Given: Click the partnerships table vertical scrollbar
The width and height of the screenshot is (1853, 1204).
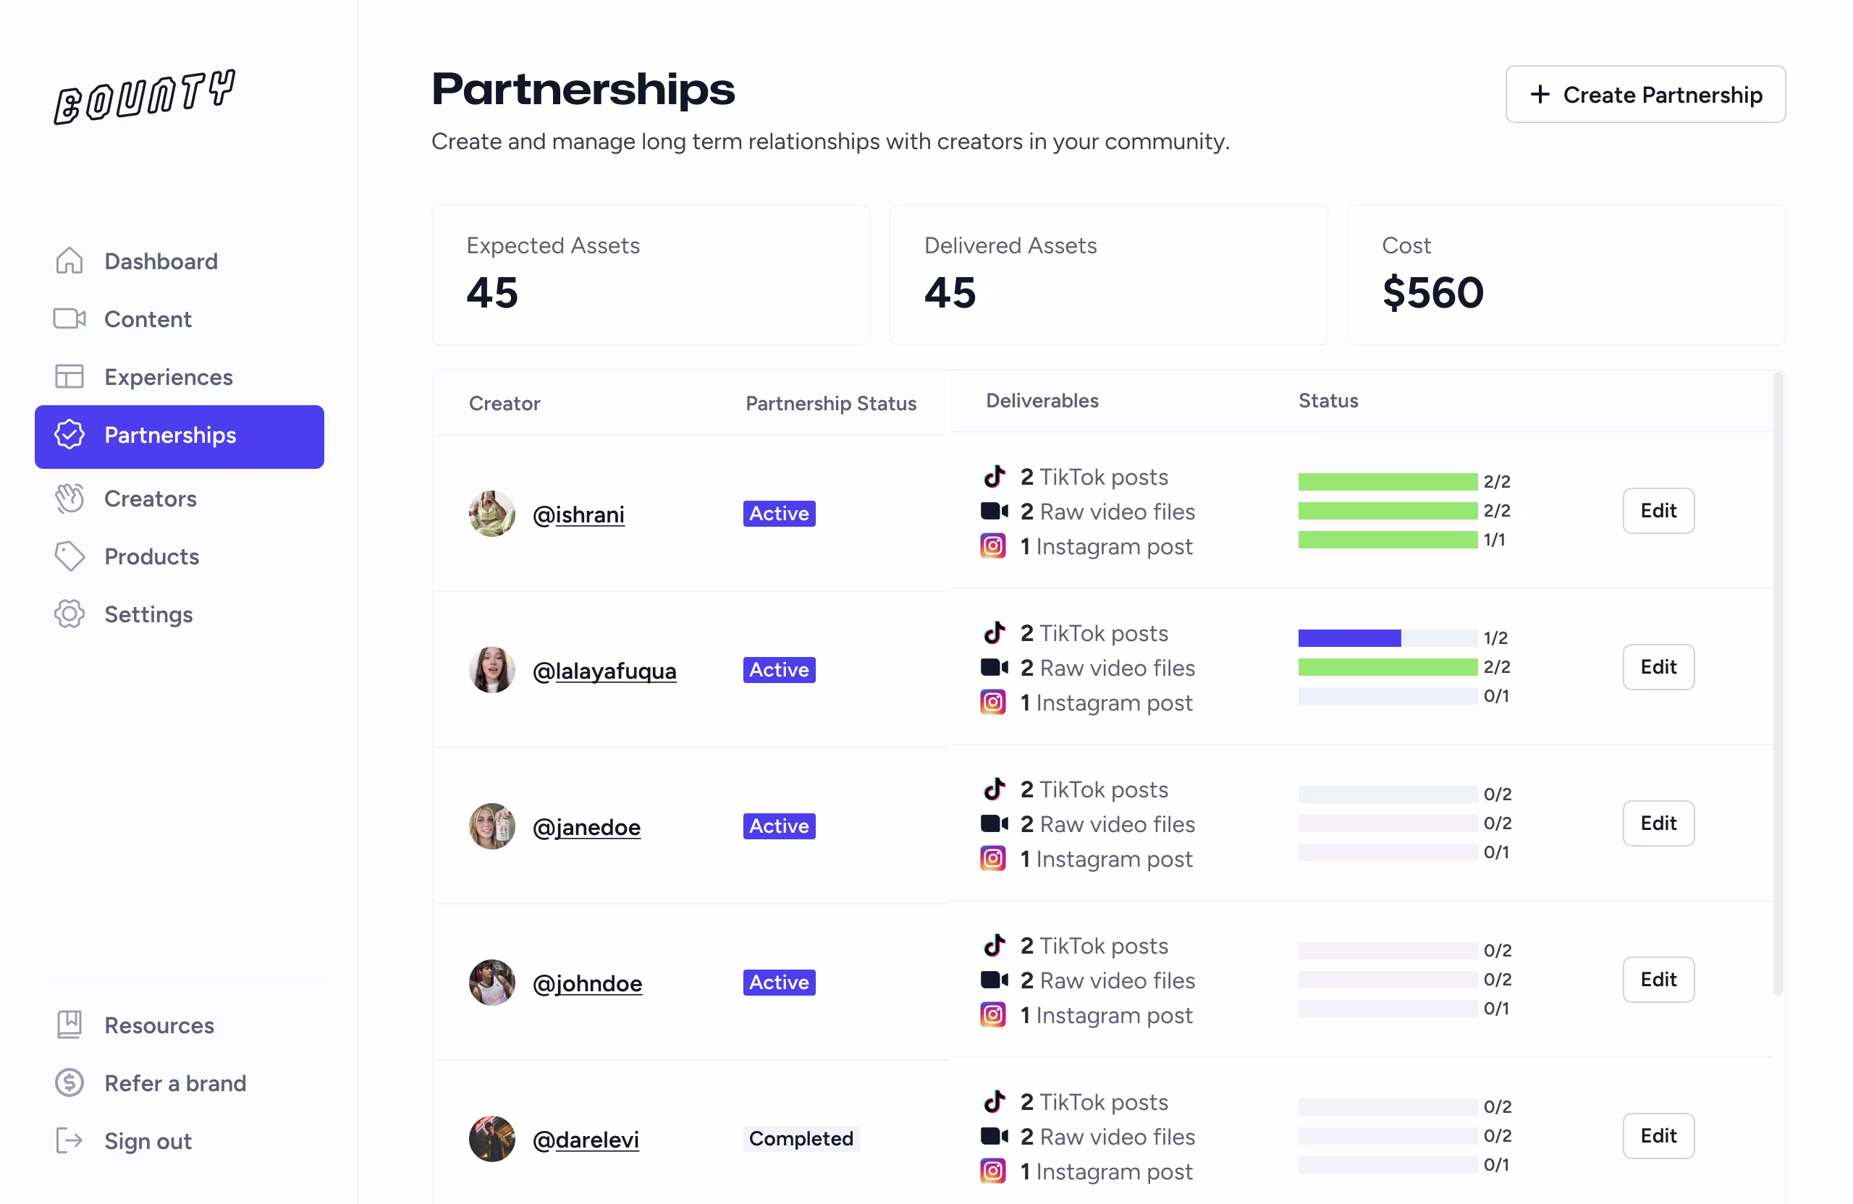Looking at the screenshot, I should [x=1778, y=685].
